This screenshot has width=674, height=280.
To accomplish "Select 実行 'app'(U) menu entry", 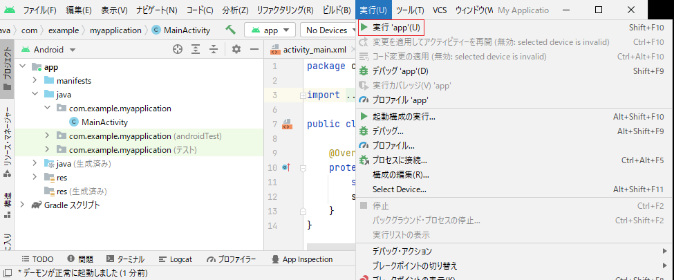I will pos(514,28).
